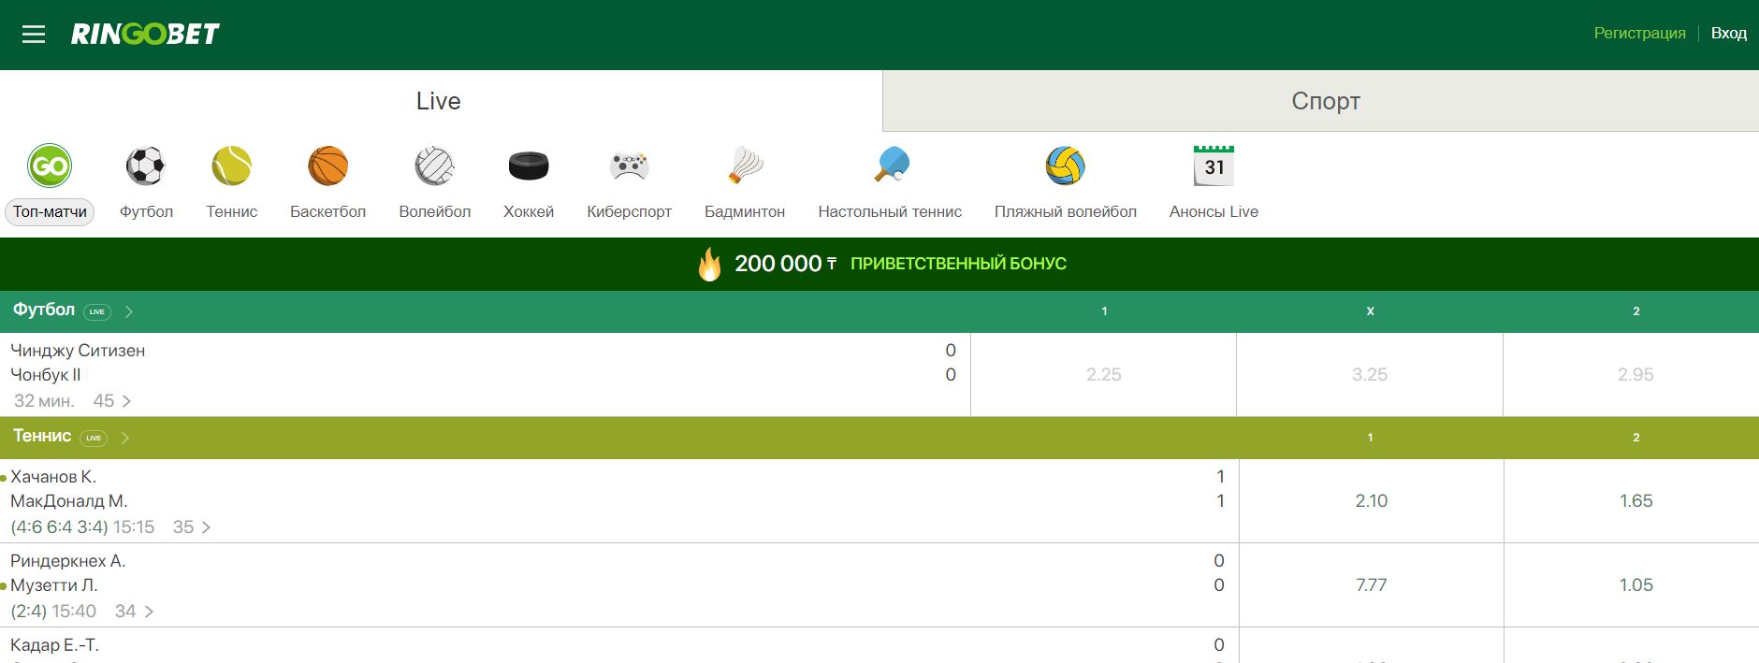Expand 34 more markets for Риндеркнех match
1759x663 pixels.
pyautogui.click(x=135, y=612)
